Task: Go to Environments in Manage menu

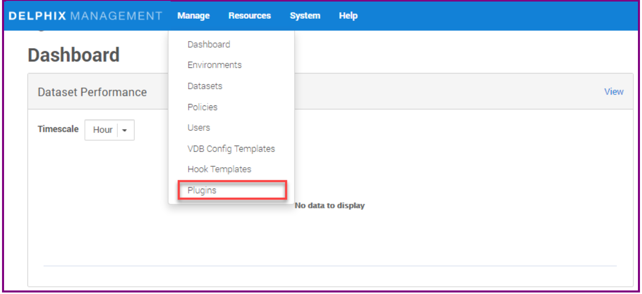Action: pyautogui.click(x=214, y=65)
